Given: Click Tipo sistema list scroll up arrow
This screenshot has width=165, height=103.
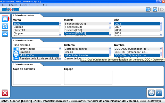Looking at the screenshot, I should (60, 48).
